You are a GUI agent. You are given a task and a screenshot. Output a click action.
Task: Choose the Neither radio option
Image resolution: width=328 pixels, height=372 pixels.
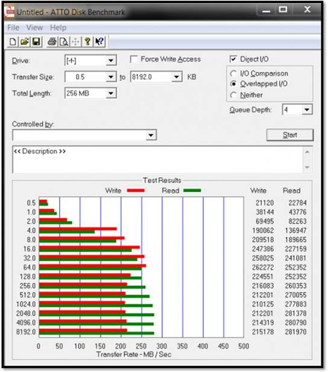pyautogui.click(x=233, y=95)
